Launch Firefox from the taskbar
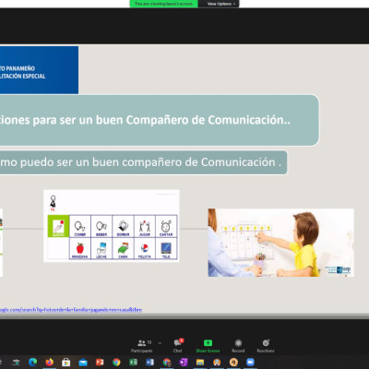369x369 pixels. point(50,362)
